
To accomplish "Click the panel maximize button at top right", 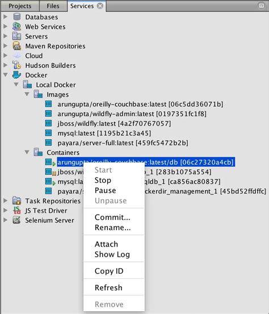I will tap(261, 6).
